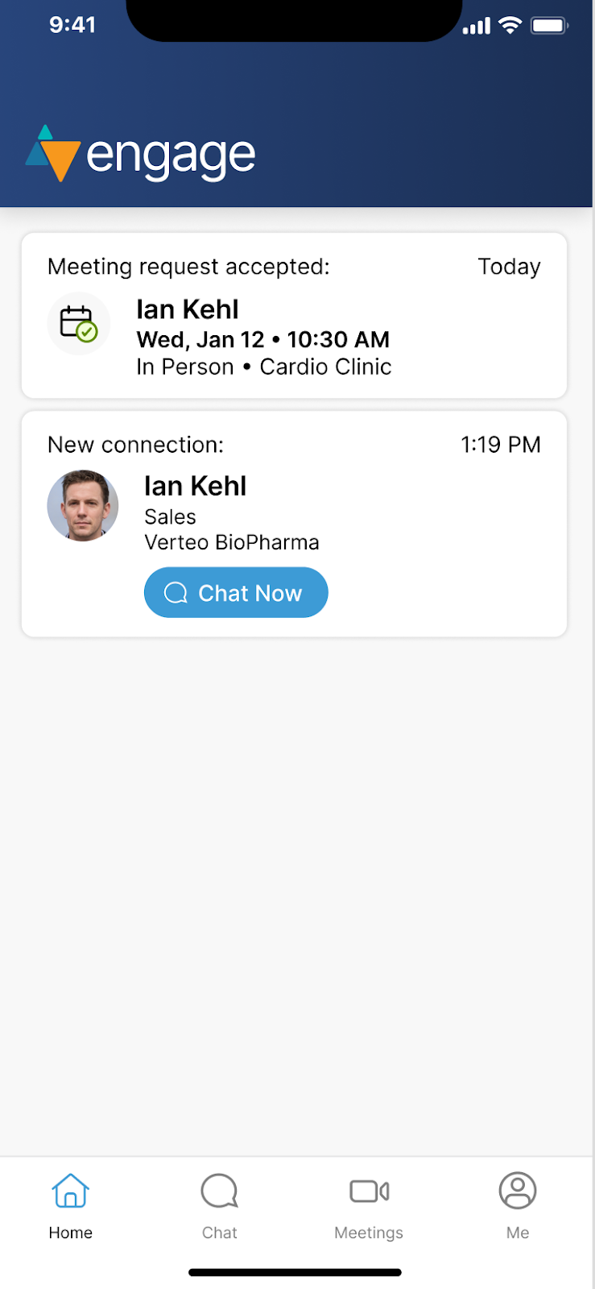Click the New connection heading
Image resolution: width=595 pixels, height=1289 pixels.
click(135, 445)
